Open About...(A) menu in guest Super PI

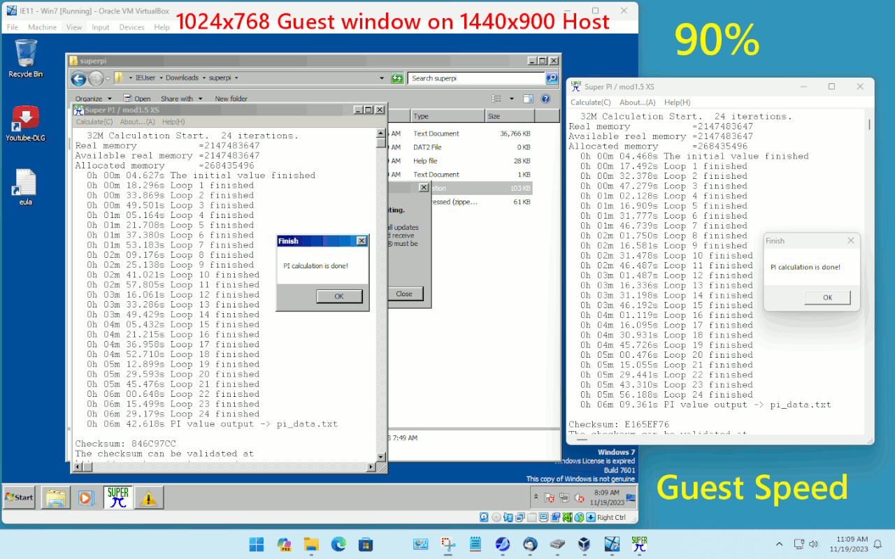pyautogui.click(x=137, y=122)
